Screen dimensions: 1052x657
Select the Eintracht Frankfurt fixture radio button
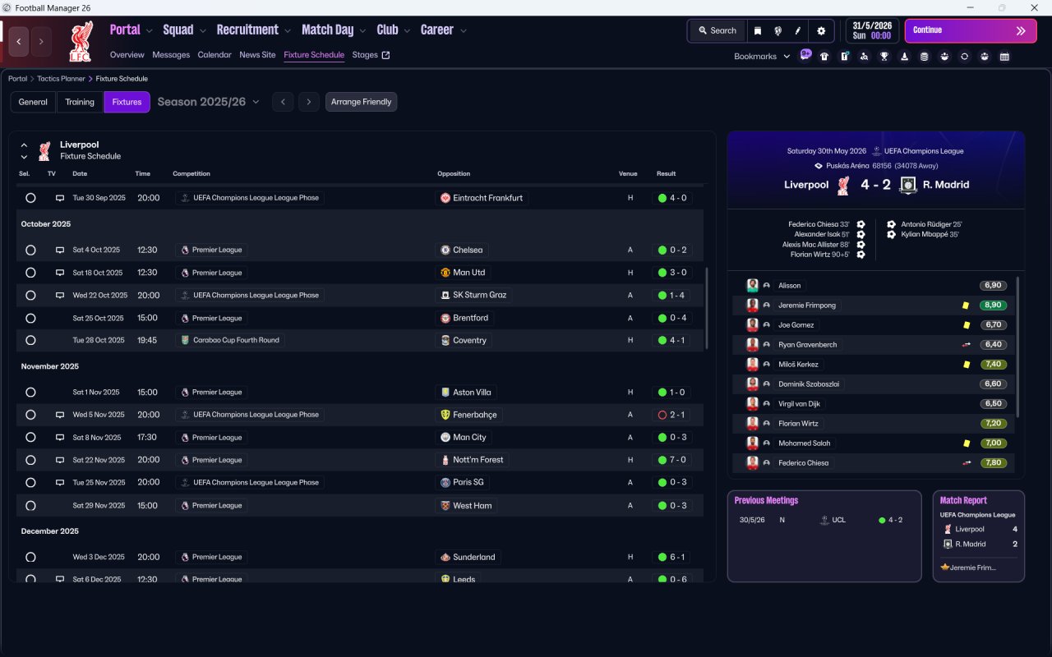tap(30, 198)
